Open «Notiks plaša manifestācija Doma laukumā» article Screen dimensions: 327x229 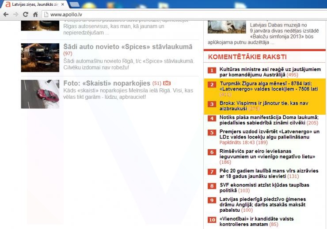coord(269,117)
